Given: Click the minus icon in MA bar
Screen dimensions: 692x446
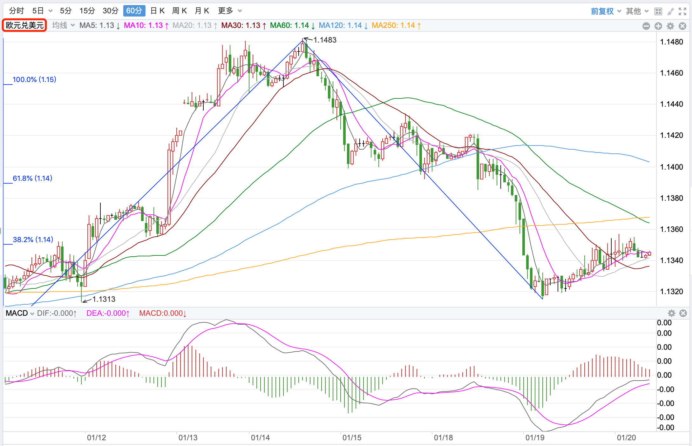Looking at the screenshot, I should [x=646, y=26].
